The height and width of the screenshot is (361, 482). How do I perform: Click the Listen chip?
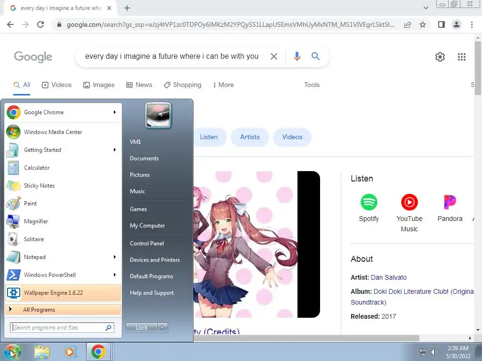tap(209, 137)
